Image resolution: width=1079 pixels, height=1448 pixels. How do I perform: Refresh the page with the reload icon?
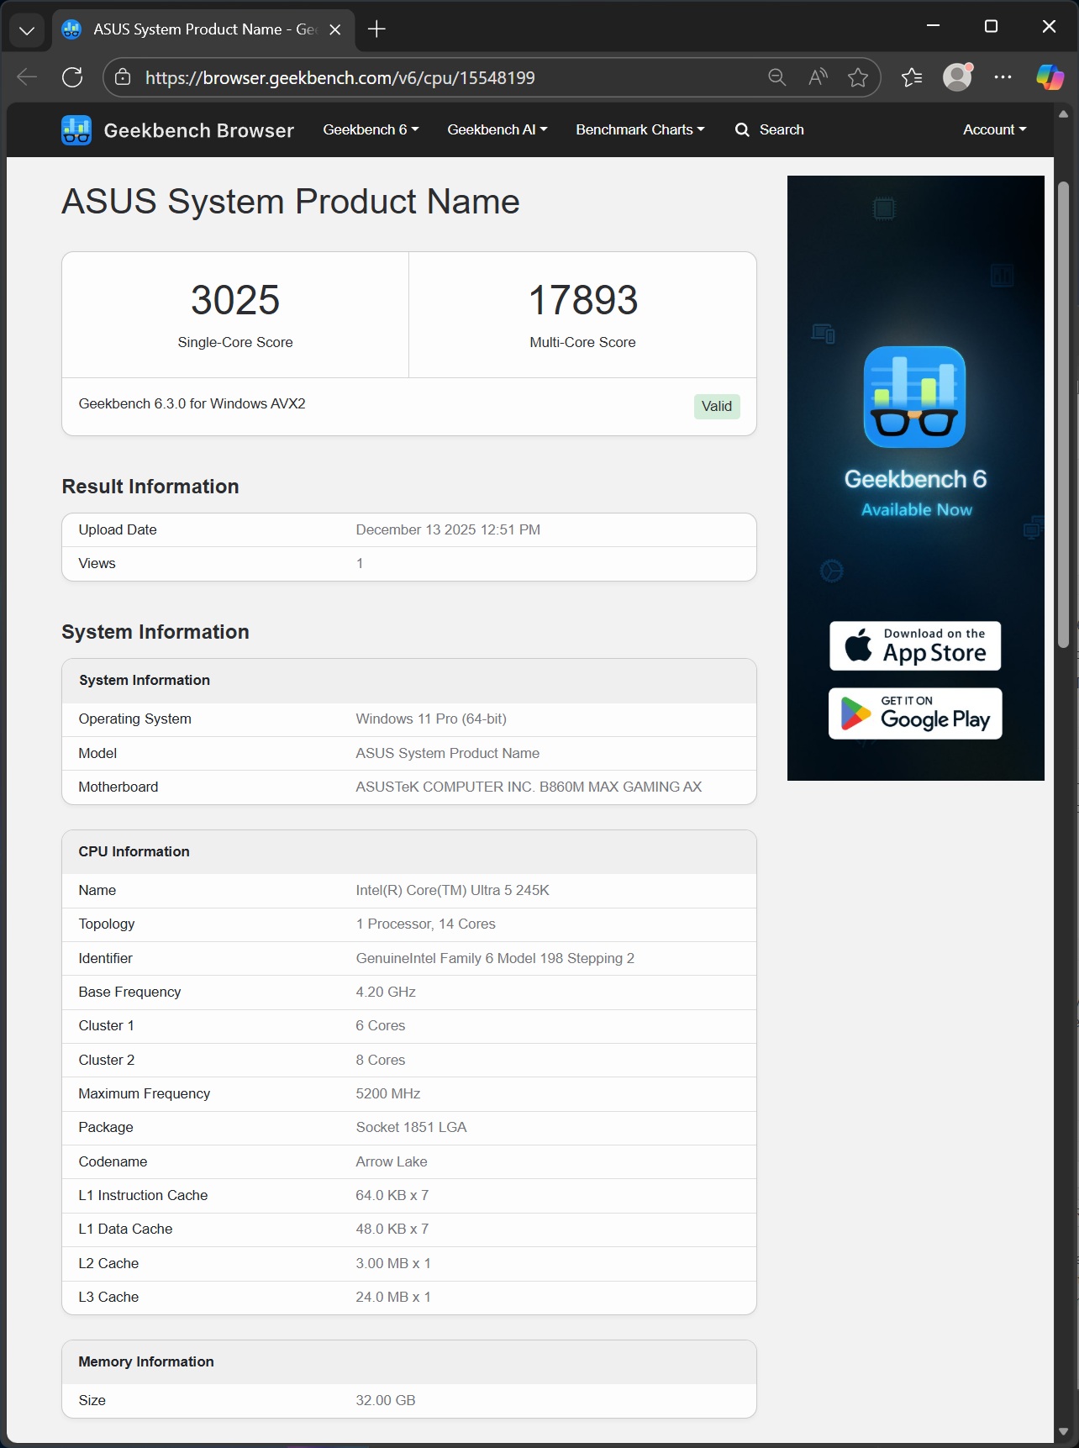[x=73, y=77]
